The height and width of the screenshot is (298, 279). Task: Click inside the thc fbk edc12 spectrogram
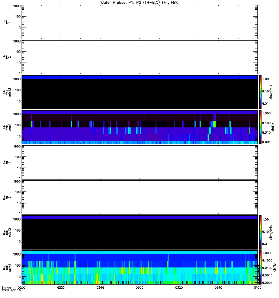click(139, 232)
